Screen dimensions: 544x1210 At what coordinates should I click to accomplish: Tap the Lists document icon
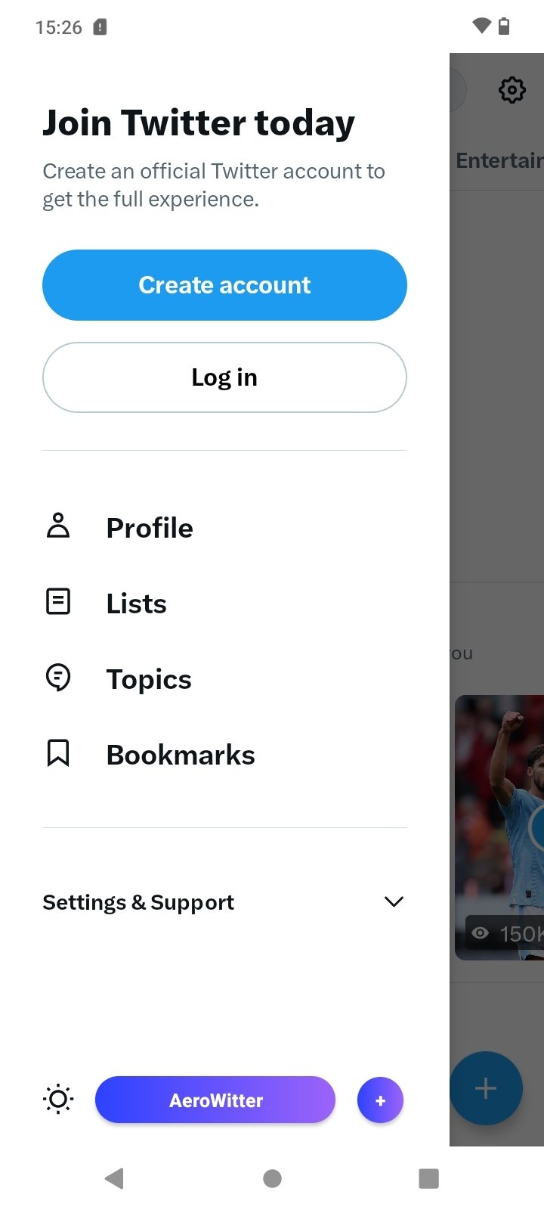(58, 602)
